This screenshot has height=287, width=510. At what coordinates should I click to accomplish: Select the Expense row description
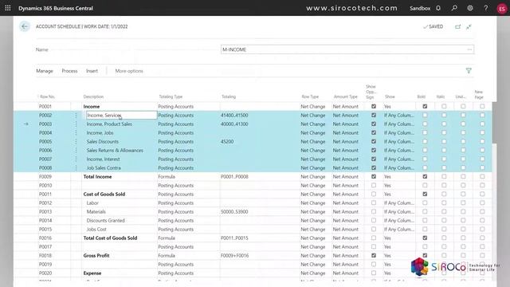tap(92, 273)
